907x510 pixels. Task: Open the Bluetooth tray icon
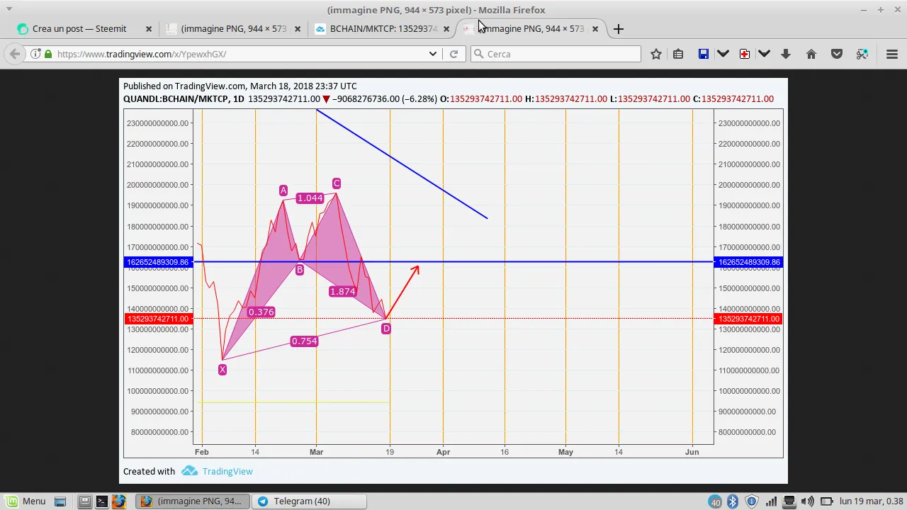click(733, 501)
